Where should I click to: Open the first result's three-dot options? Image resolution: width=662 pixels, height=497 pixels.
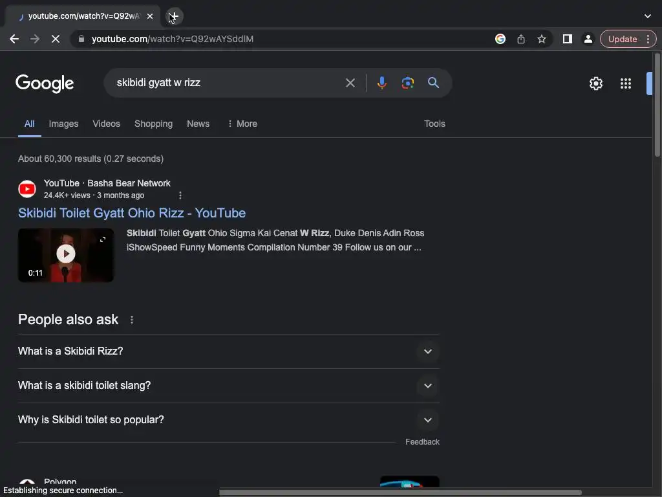(180, 195)
